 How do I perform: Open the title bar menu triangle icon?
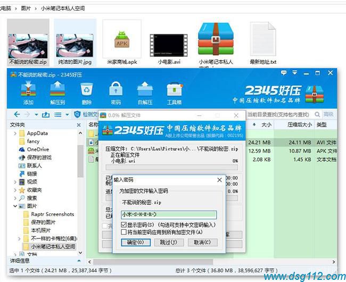295,72
